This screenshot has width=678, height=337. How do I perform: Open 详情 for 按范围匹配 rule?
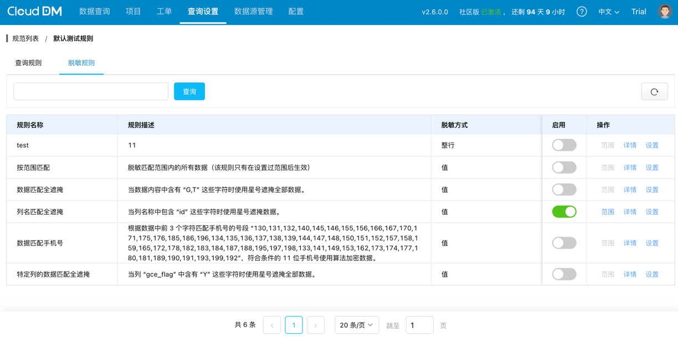pyautogui.click(x=630, y=168)
